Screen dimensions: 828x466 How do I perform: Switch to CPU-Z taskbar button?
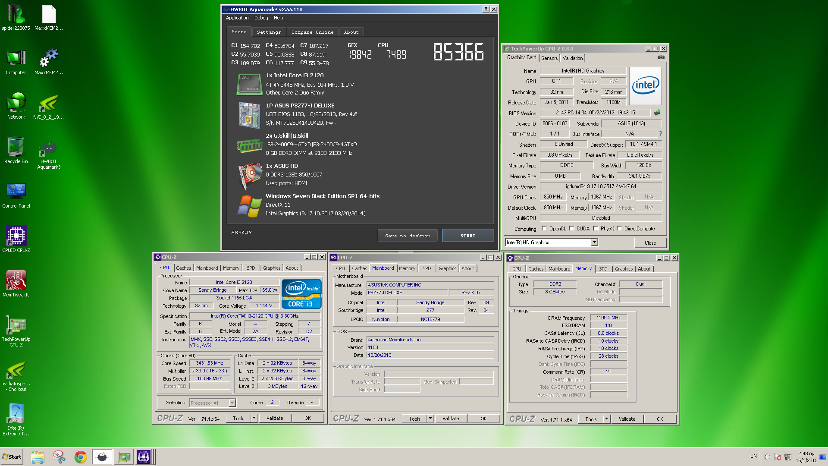click(x=144, y=457)
